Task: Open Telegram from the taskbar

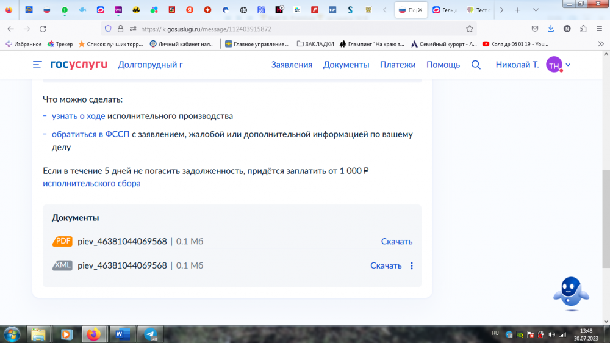Action: pos(149,334)
